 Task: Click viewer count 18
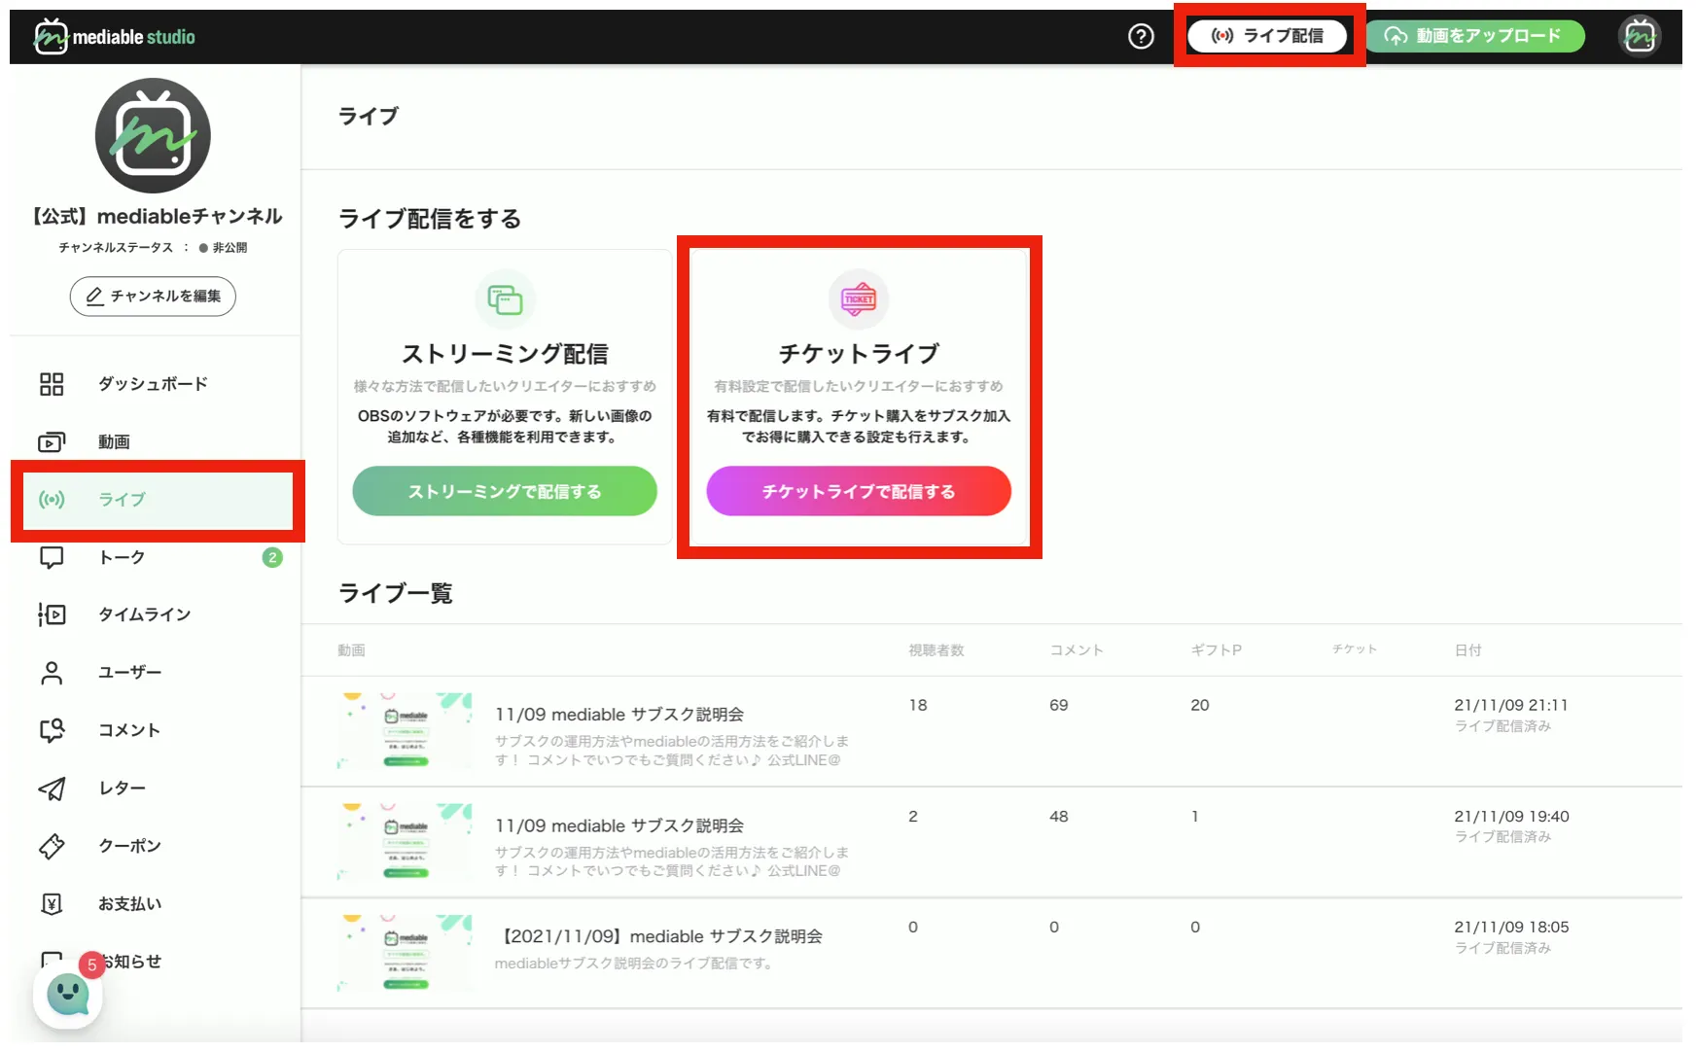(918, 705)
